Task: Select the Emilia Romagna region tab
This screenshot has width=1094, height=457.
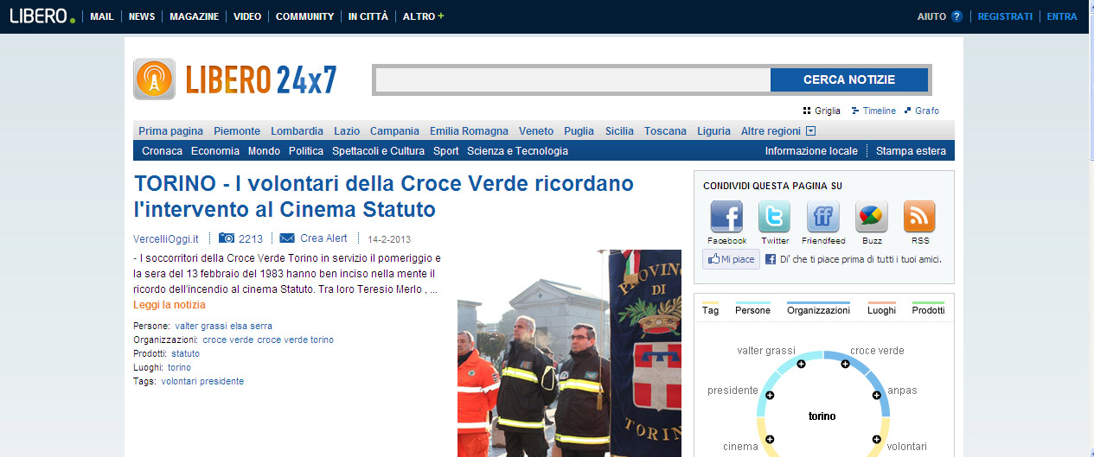Action: point(469,131)
